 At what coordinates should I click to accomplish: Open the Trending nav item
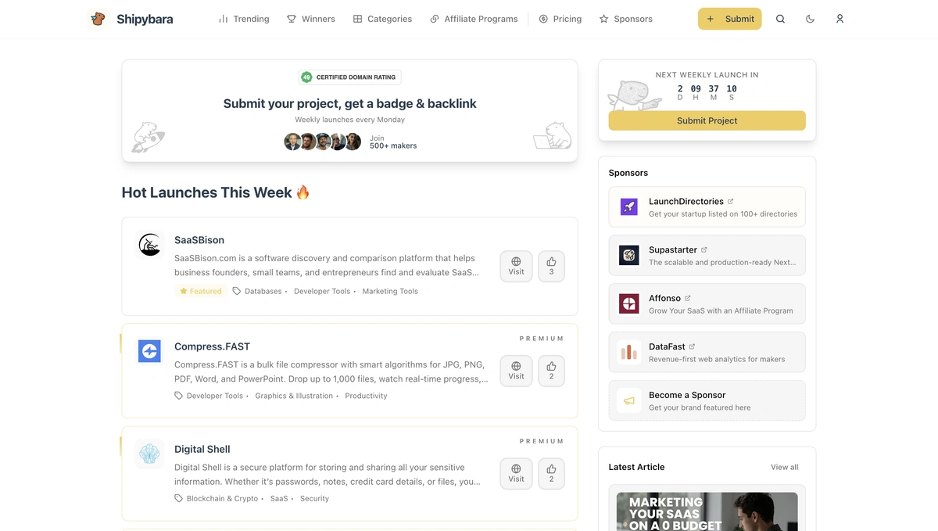point(244,19)
